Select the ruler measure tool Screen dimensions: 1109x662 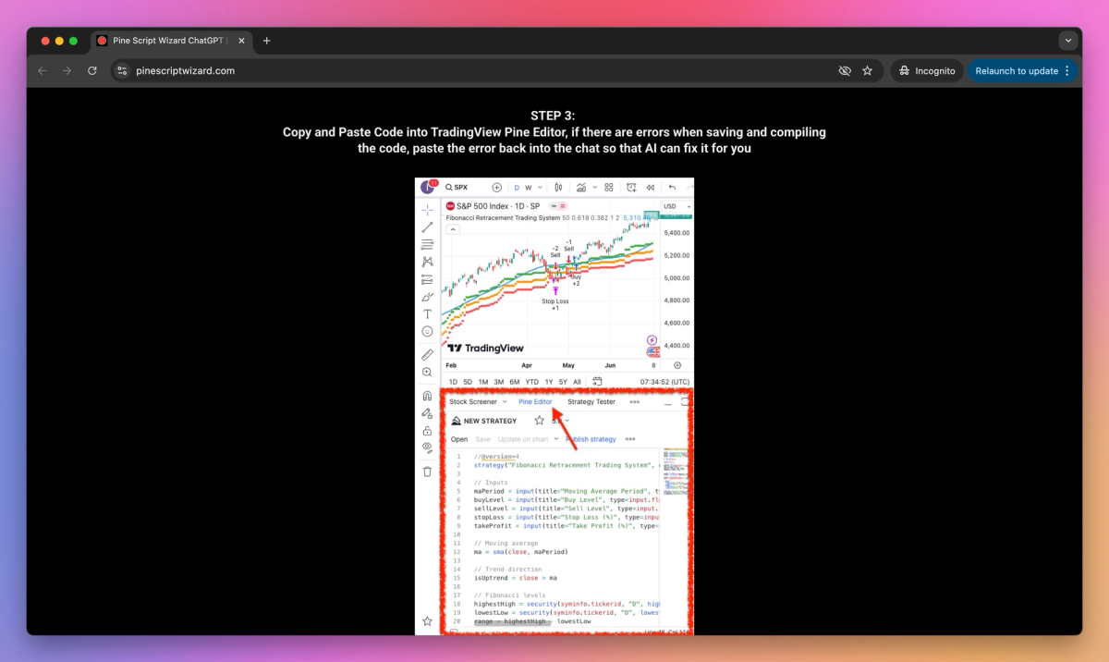tap(427, 354)
